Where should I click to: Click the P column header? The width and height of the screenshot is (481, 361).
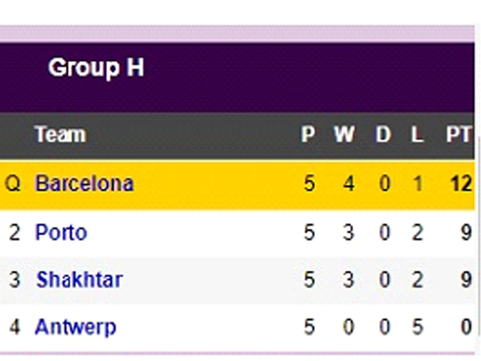(308, 134)
